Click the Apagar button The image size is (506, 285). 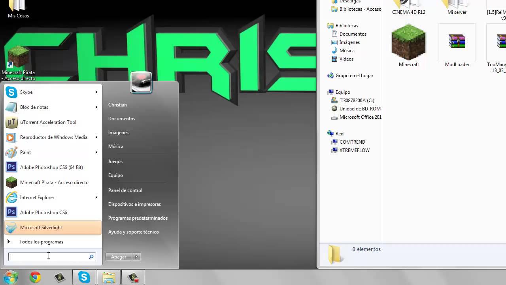click(119, 257)
